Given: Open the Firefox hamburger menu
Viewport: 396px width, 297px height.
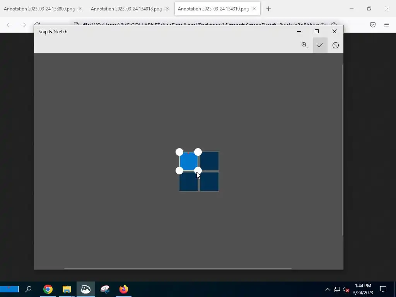Looking at the screenshot, I should coord(387,25).
